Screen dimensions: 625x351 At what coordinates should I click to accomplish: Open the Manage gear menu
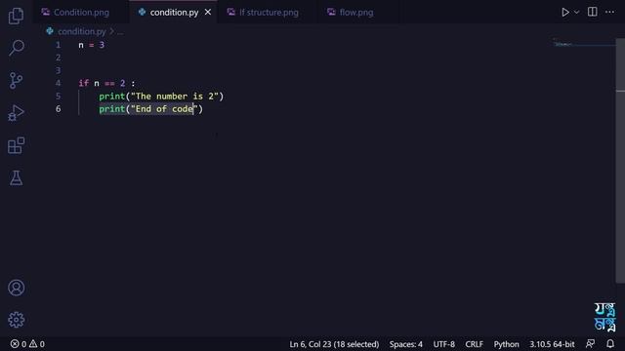16,320
